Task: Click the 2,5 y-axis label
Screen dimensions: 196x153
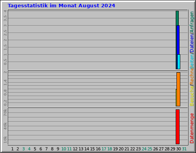Action: pos(5,33)
